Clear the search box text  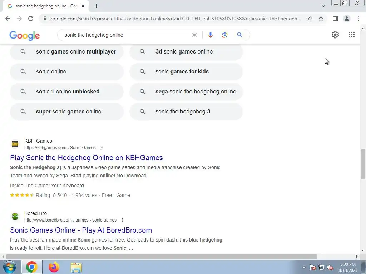click(194, 35)
